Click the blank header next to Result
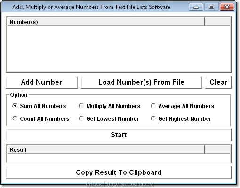Viewport: 240px width, 188px height. [x=217, y=149]
